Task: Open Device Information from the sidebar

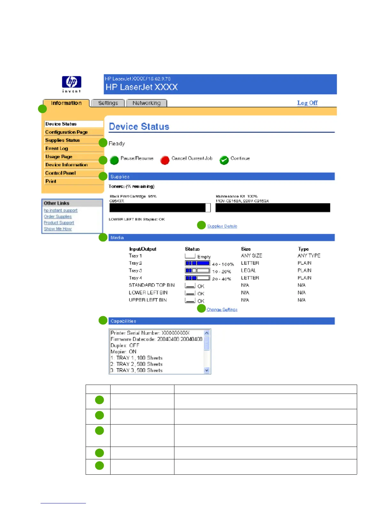Action: pyautogui.click(x=73, y=165)
